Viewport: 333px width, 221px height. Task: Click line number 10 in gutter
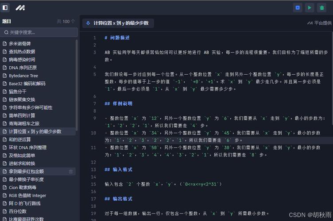point(93,133)
